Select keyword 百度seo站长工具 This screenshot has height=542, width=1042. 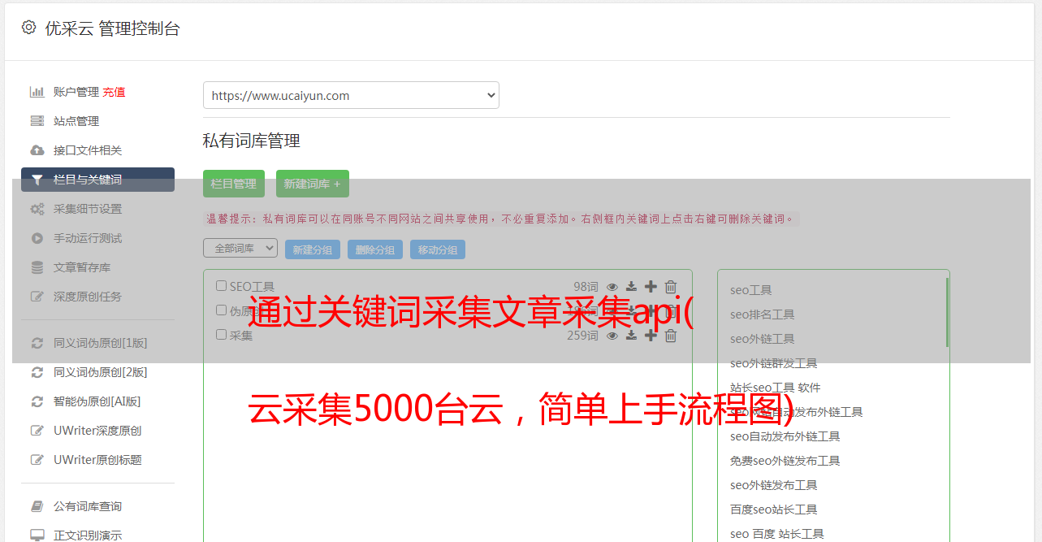774,509
